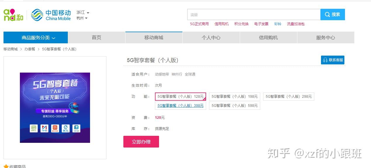
Task: Open the 浙江 province dropdown
Action: click(x=83, y=13)
